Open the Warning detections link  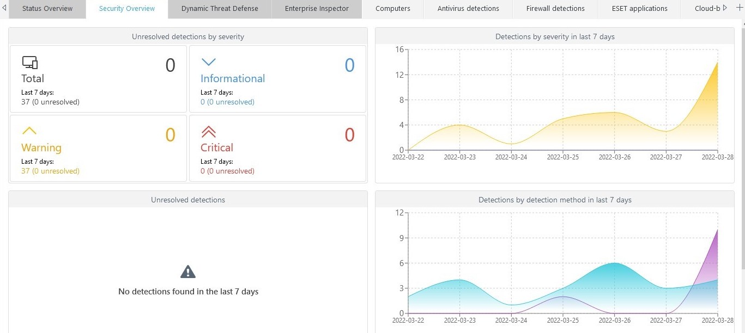coord(41,147)
